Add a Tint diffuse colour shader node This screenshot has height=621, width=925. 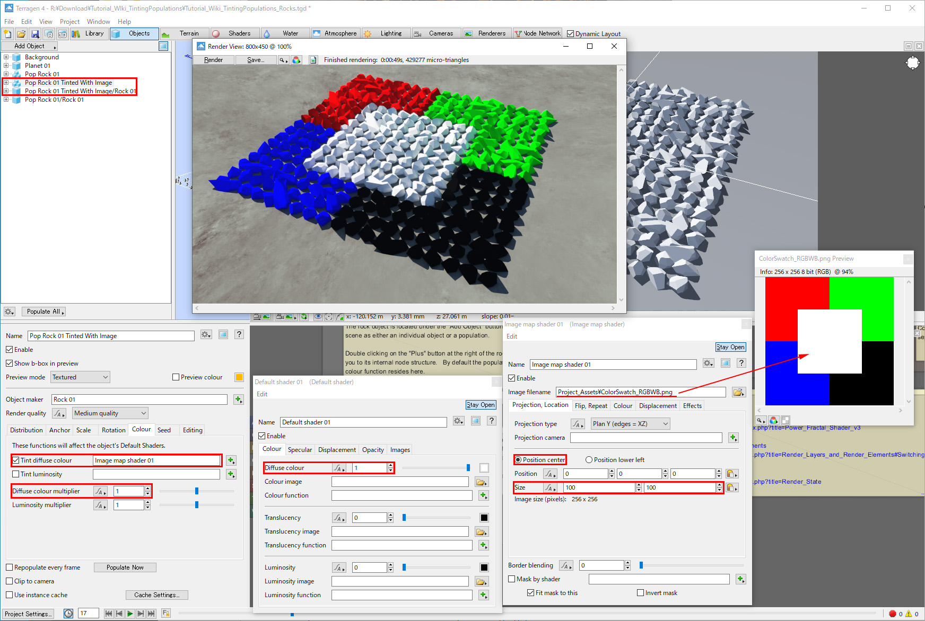[x=231, y=460]
